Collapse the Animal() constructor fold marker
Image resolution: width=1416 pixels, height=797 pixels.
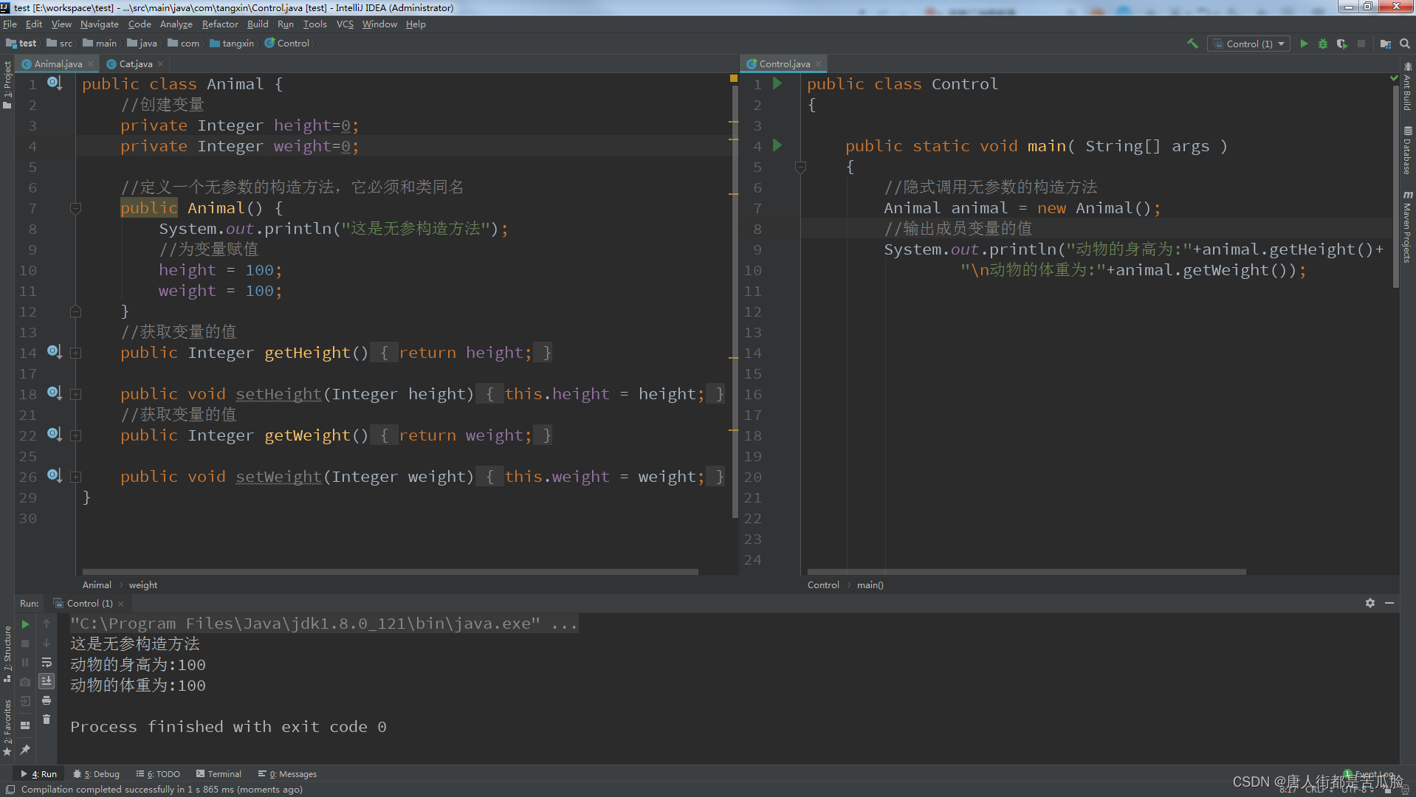coord(75,209)
